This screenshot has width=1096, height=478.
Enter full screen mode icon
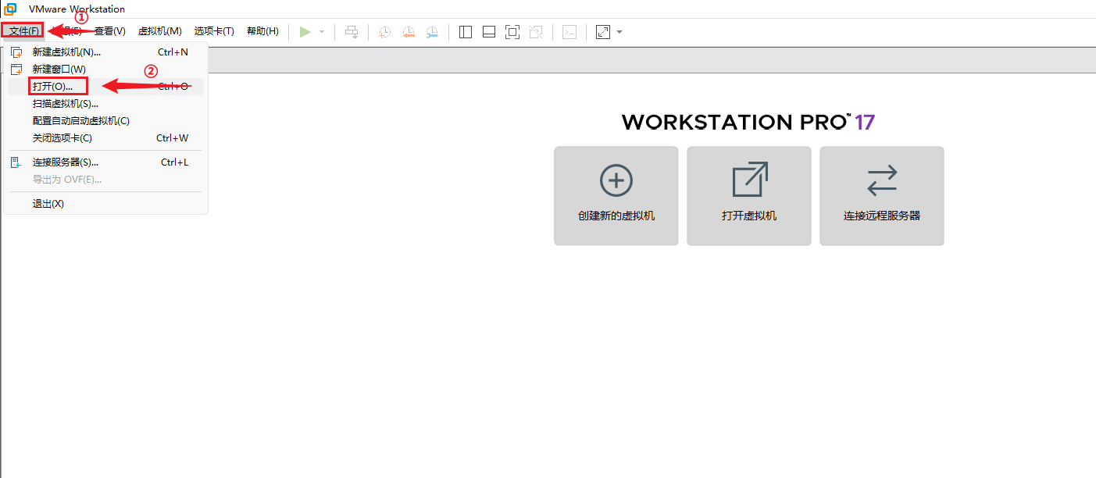tap(512, 32)
